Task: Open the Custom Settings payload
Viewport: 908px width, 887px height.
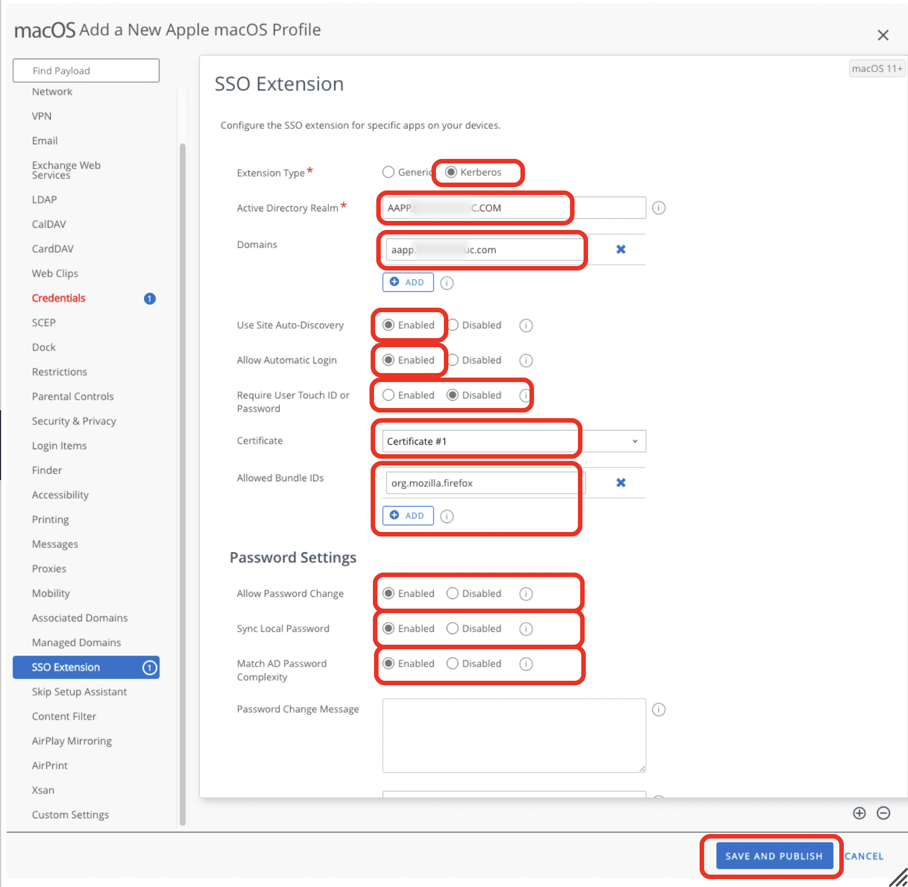Action: 70,814
